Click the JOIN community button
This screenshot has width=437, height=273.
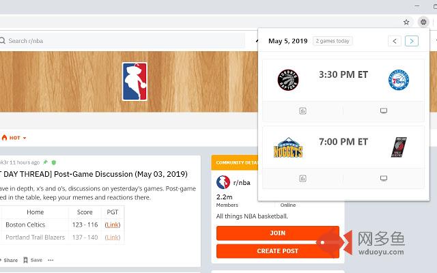[278, 233]
